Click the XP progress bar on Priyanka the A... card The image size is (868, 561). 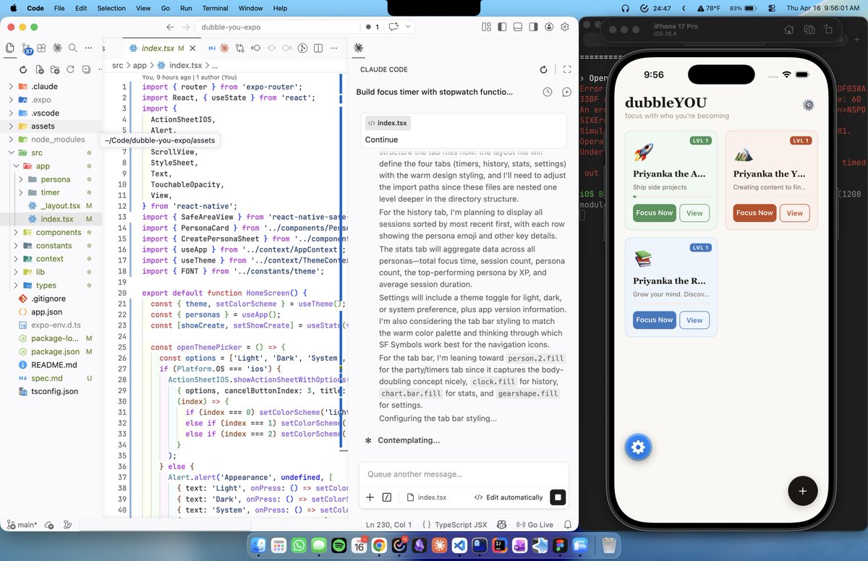pyautogui.click(x=671, y=196)
